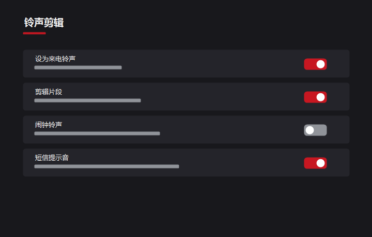This screenshot has width=372, height=237.
Task: Click the 设为来电铃声 label text
Action: pyautogui.click(x=55, y=59)
